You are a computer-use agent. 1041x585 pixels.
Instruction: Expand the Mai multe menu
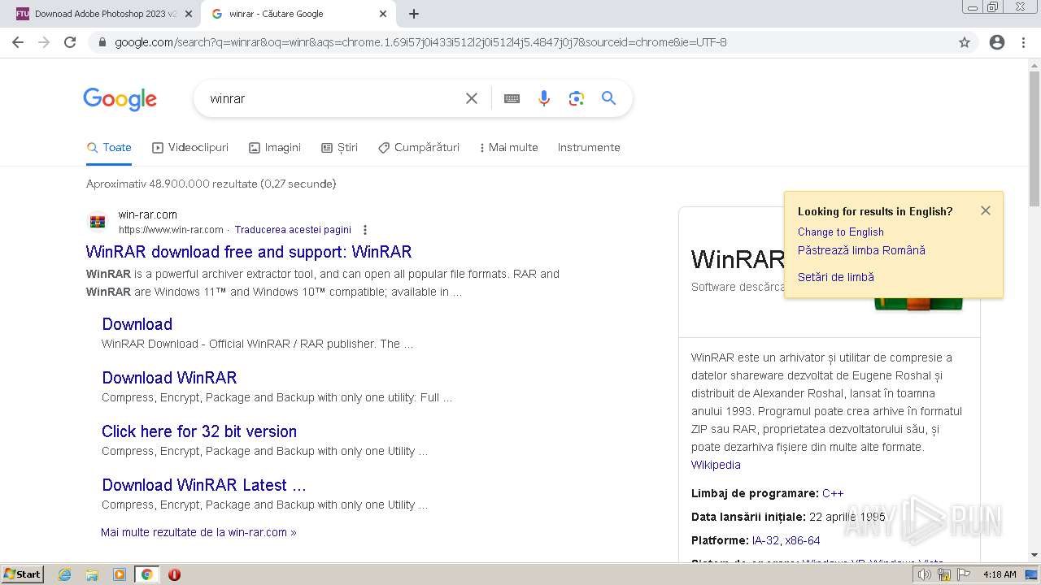tap(508, 148)
